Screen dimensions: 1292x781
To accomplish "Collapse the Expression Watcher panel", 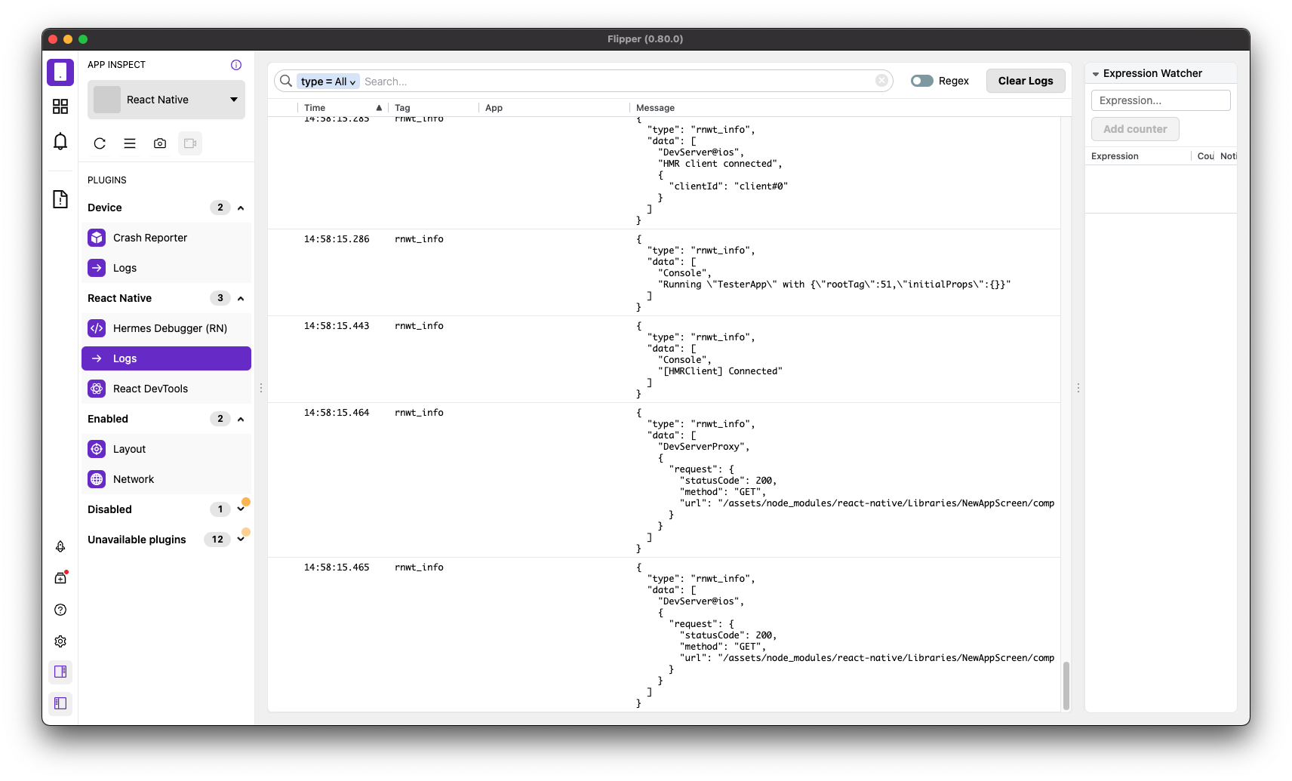I will [x=1096, y=74].
